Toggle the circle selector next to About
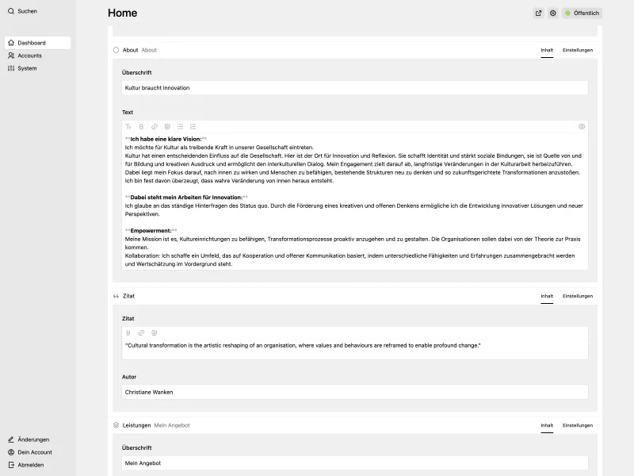 tap(116, 49)
